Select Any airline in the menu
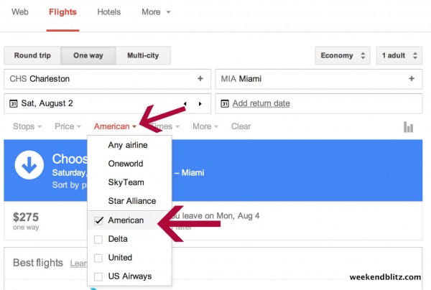The height and width of the screenshot is (290, 431). click(x=128, y=145)
